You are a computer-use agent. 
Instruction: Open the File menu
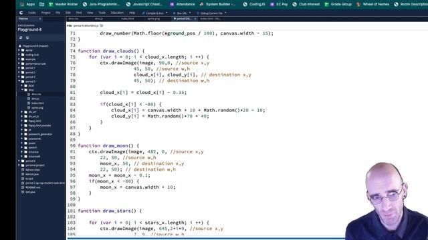click(58, 13)
